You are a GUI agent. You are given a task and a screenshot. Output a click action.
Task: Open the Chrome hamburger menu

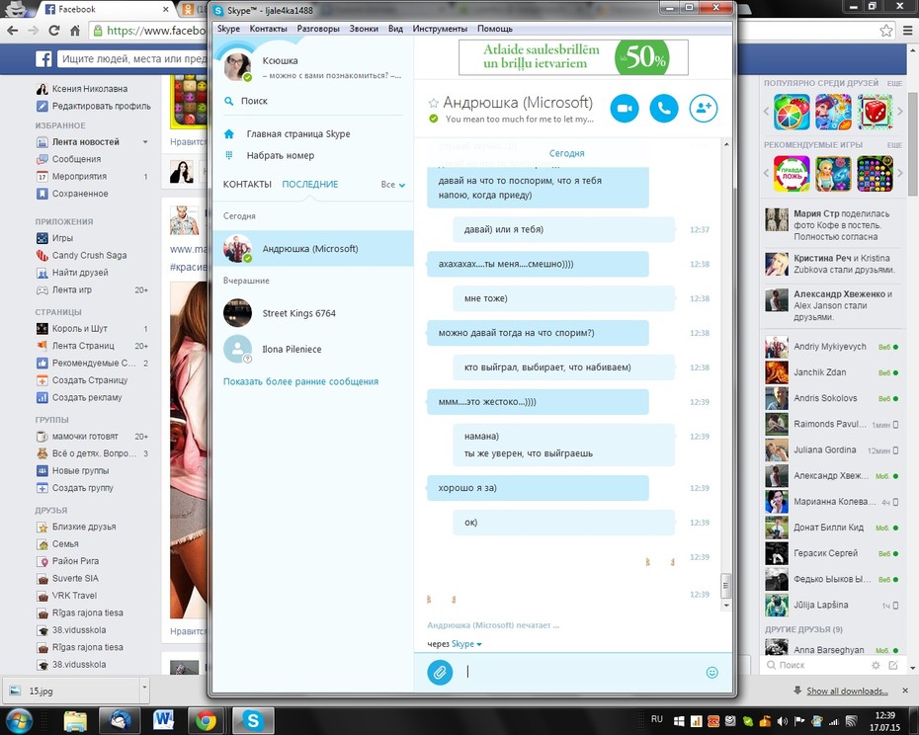(907, 31)
